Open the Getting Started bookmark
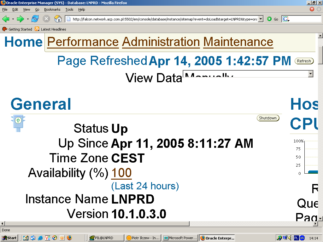The width and height of the screenshot is (323, 242). coord(17,29)
